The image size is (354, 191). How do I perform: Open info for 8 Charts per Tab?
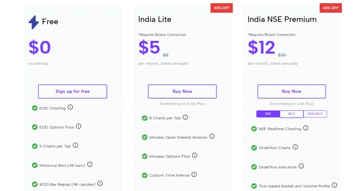pyautogui.click(x=185, y=117)
